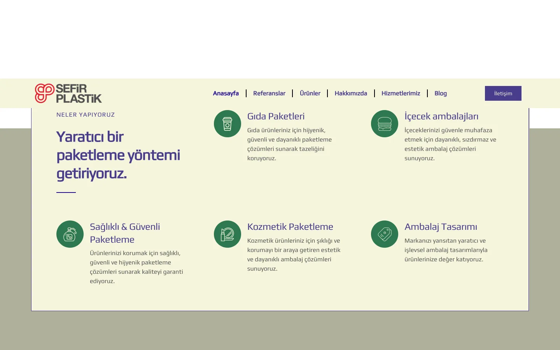Click the description starting 'Gıda ürünleriniz için hijyenik'
This screenshot has height=350, width=560.
290,144
